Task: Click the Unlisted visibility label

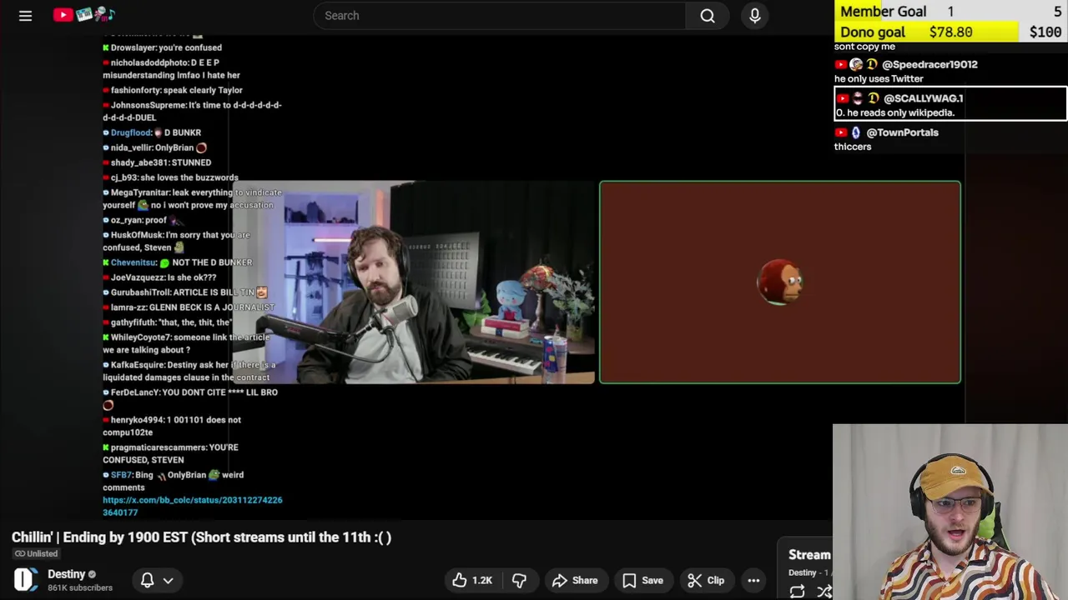Action: tap(36, 553)
